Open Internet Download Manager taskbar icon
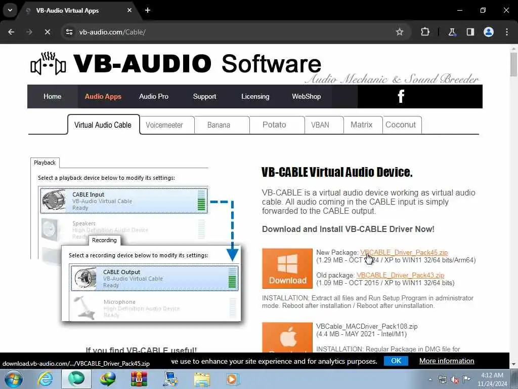 pos(107,379)
